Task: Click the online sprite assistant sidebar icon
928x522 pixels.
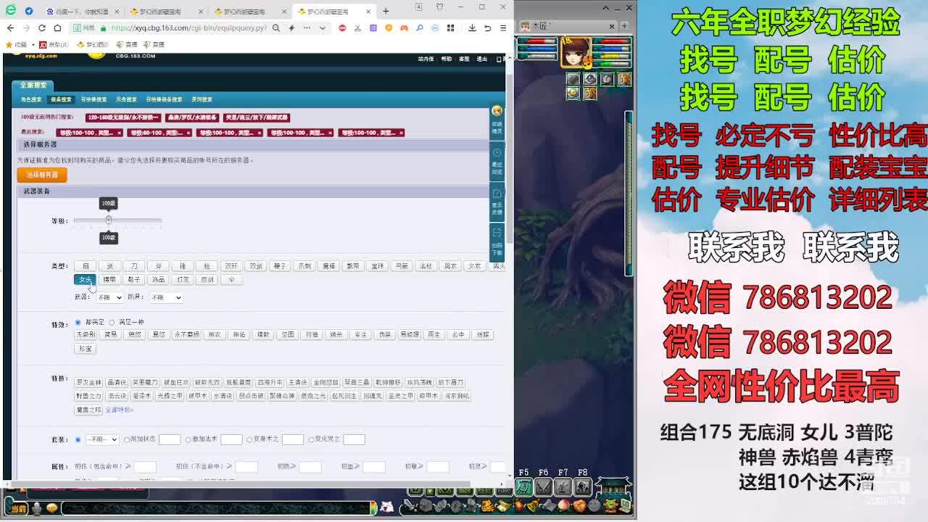Action: (497, 120)
